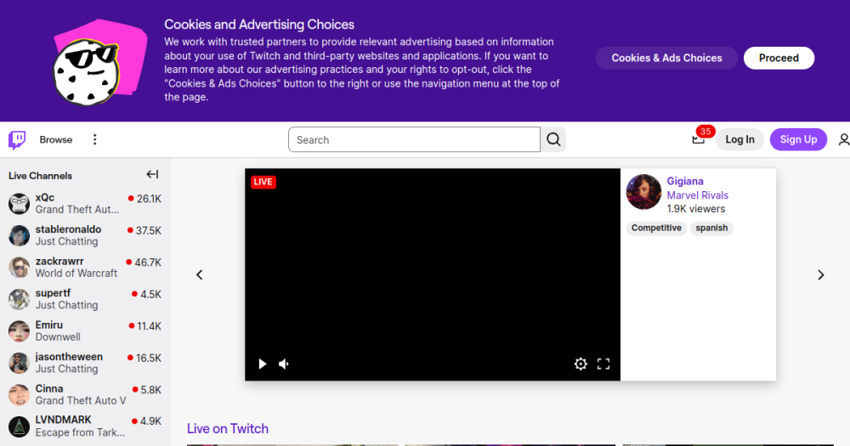Click the magnifier search button
The image size is (850, 446).
553,140
